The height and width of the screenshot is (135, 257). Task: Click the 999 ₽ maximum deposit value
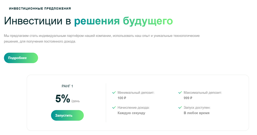point(188,98)
